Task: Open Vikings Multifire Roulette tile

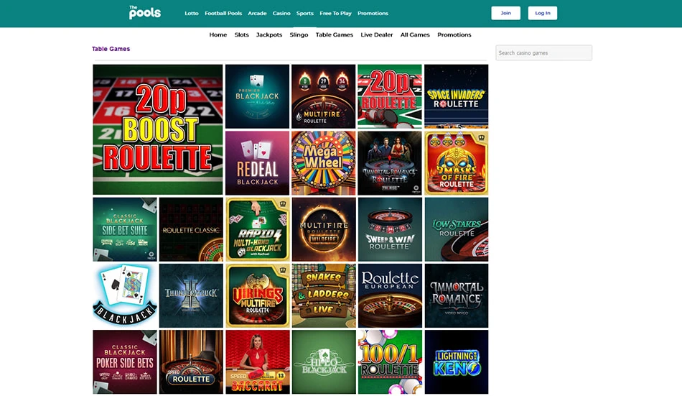Action: 257,295
